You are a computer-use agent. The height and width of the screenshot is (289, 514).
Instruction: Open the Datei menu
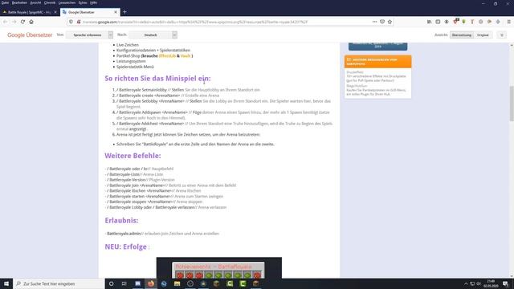tap(5, 2)
